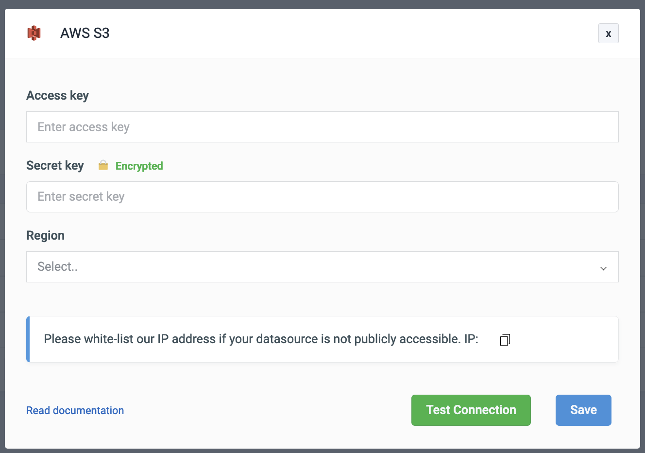Screen dimensions: 645x453
Task: Click the Access key field label
Action: pos(57,96)
